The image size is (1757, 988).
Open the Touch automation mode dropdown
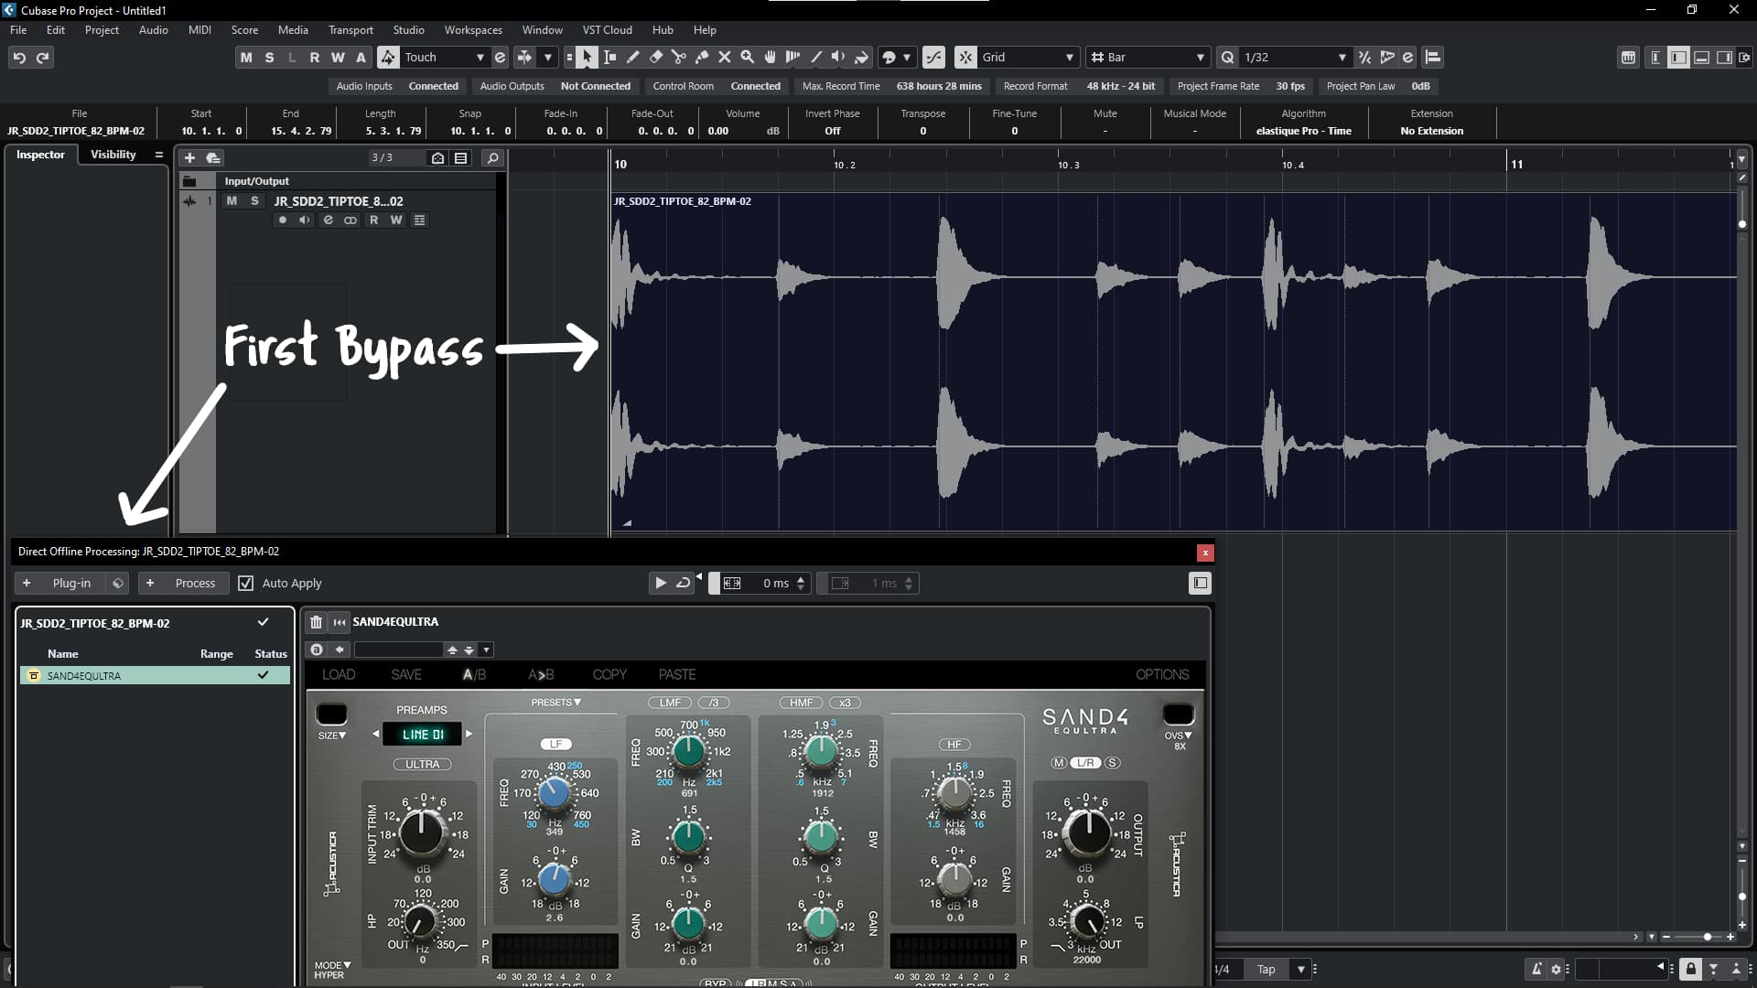(480, 57)
